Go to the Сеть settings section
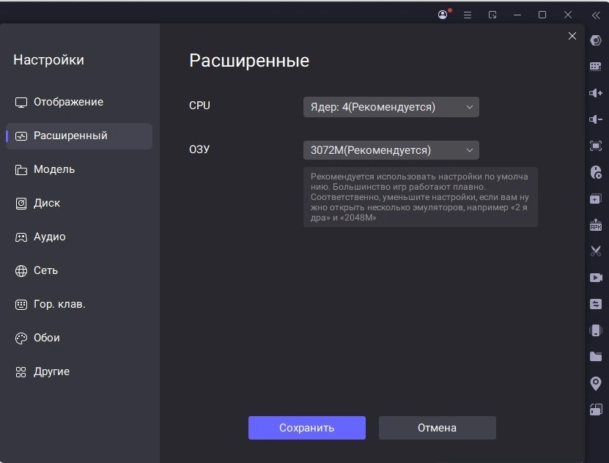The image size is (609, 463). (x=70, y=270)
